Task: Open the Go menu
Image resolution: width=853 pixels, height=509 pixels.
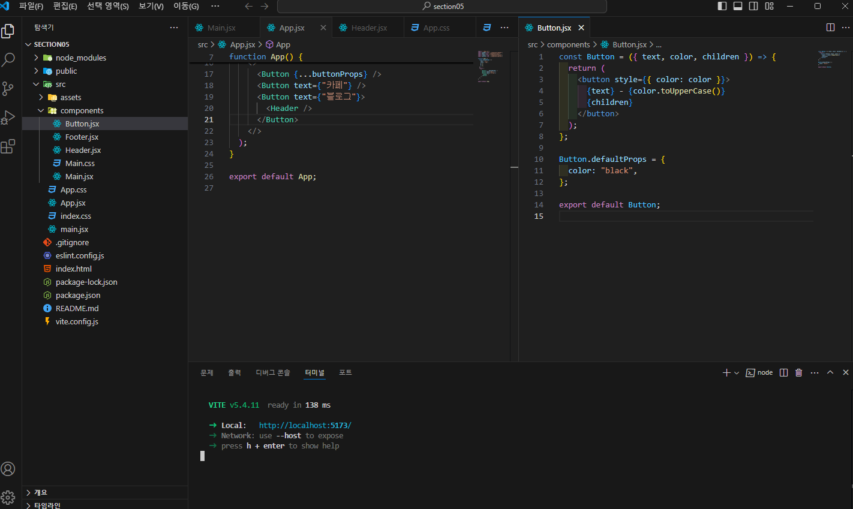Action: 186,6
